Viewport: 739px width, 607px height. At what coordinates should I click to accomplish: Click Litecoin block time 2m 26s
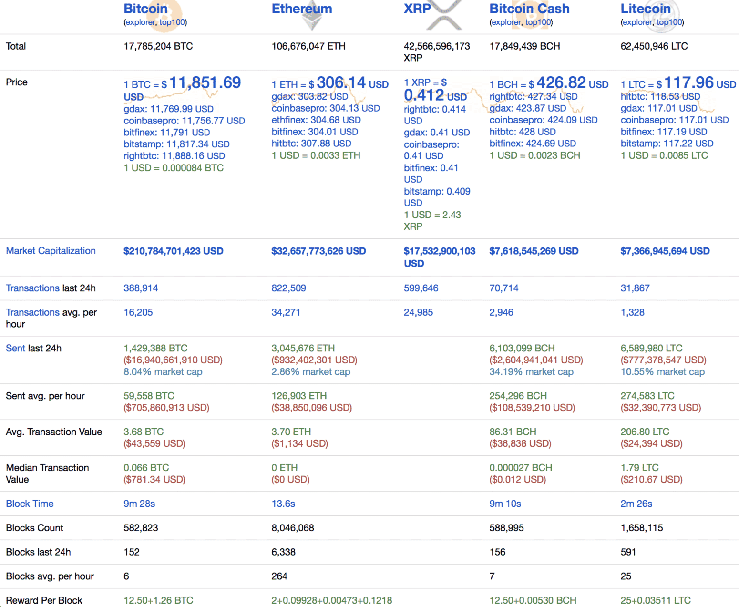click(x=636, y=504)
